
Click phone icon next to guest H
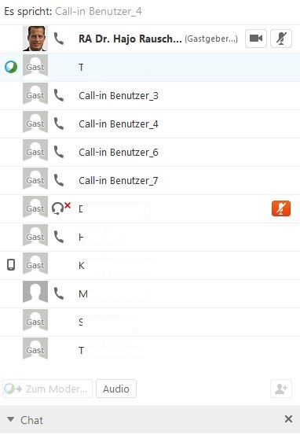click(x=59, y=237)
